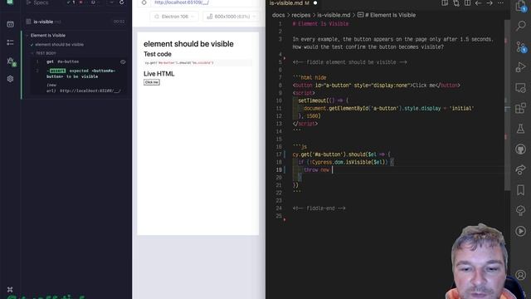531x299 pixels.
Task: Open Cypress Debug bug icon
Action: [x=11, y=61]
